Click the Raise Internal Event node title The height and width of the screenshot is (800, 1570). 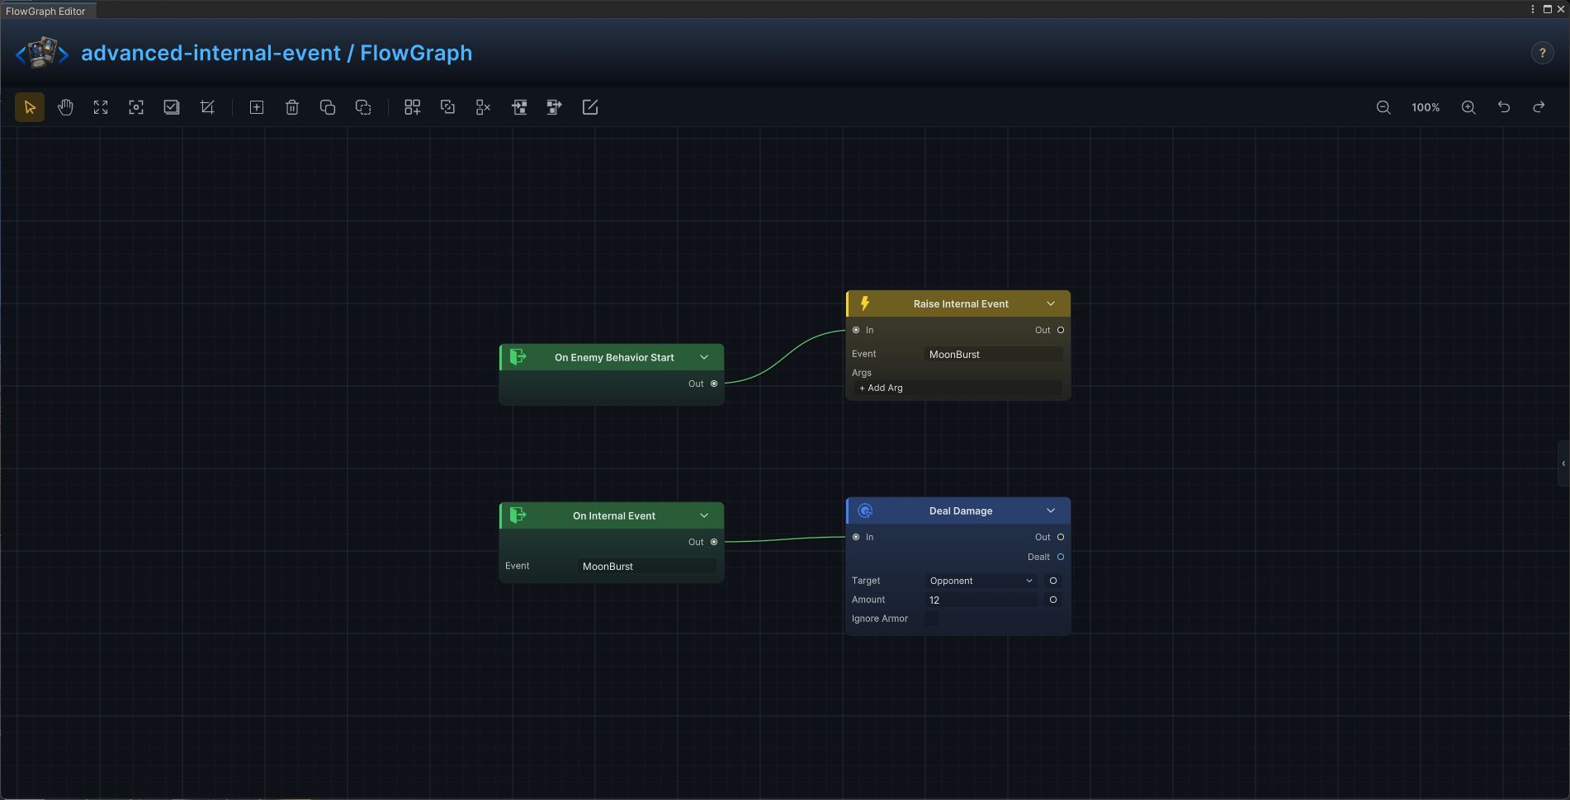coord(961,304)
